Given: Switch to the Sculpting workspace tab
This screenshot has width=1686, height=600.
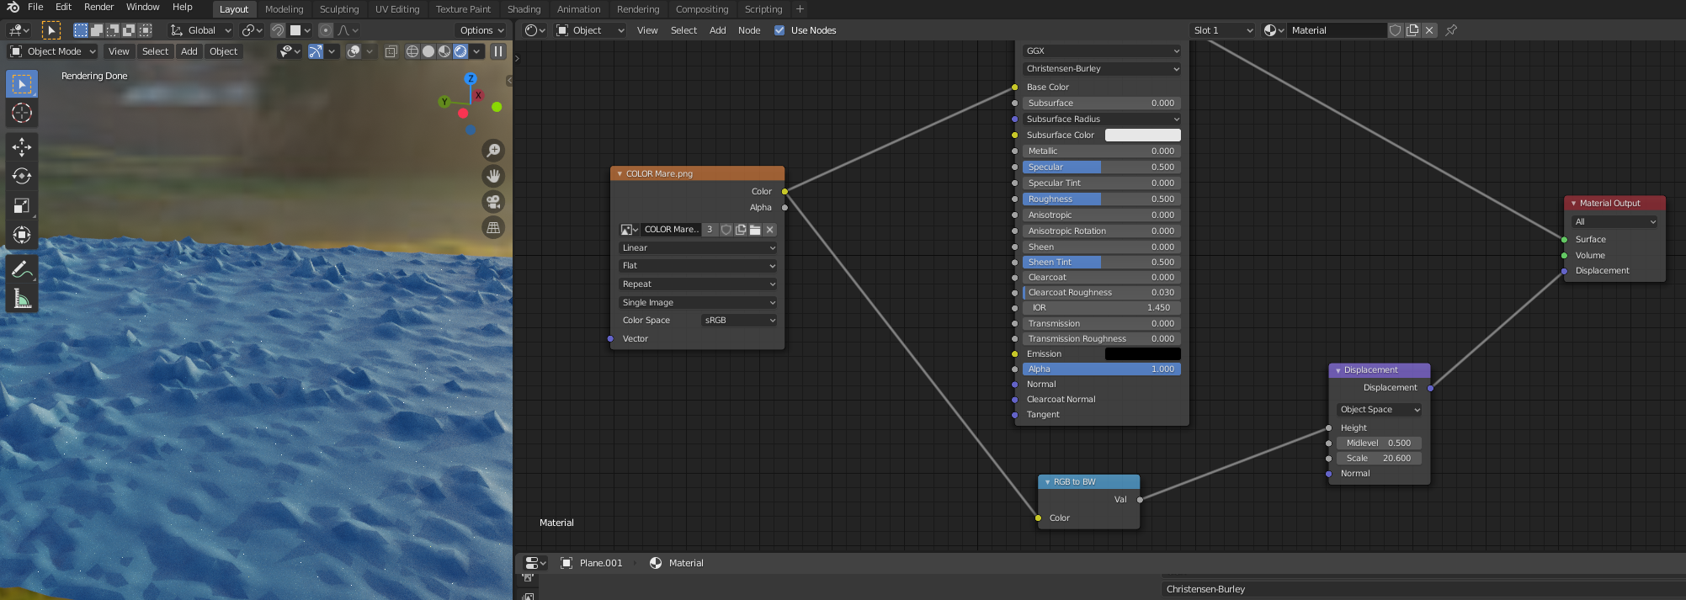Looking at the screenshot, I should tap(339, 9).
